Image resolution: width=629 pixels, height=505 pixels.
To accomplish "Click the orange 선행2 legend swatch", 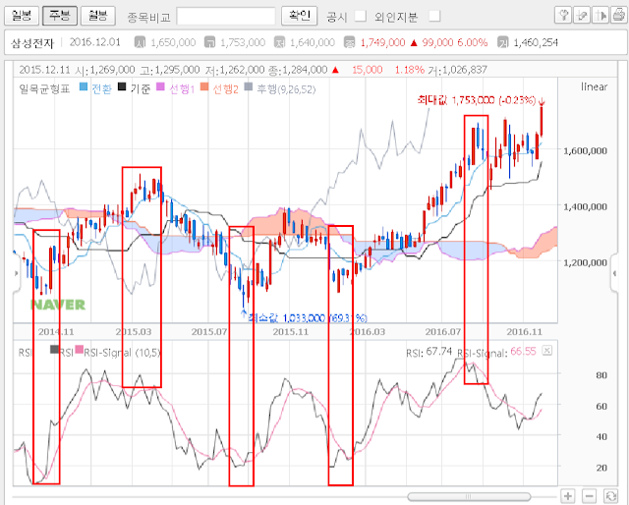I will tap(204, 86).
